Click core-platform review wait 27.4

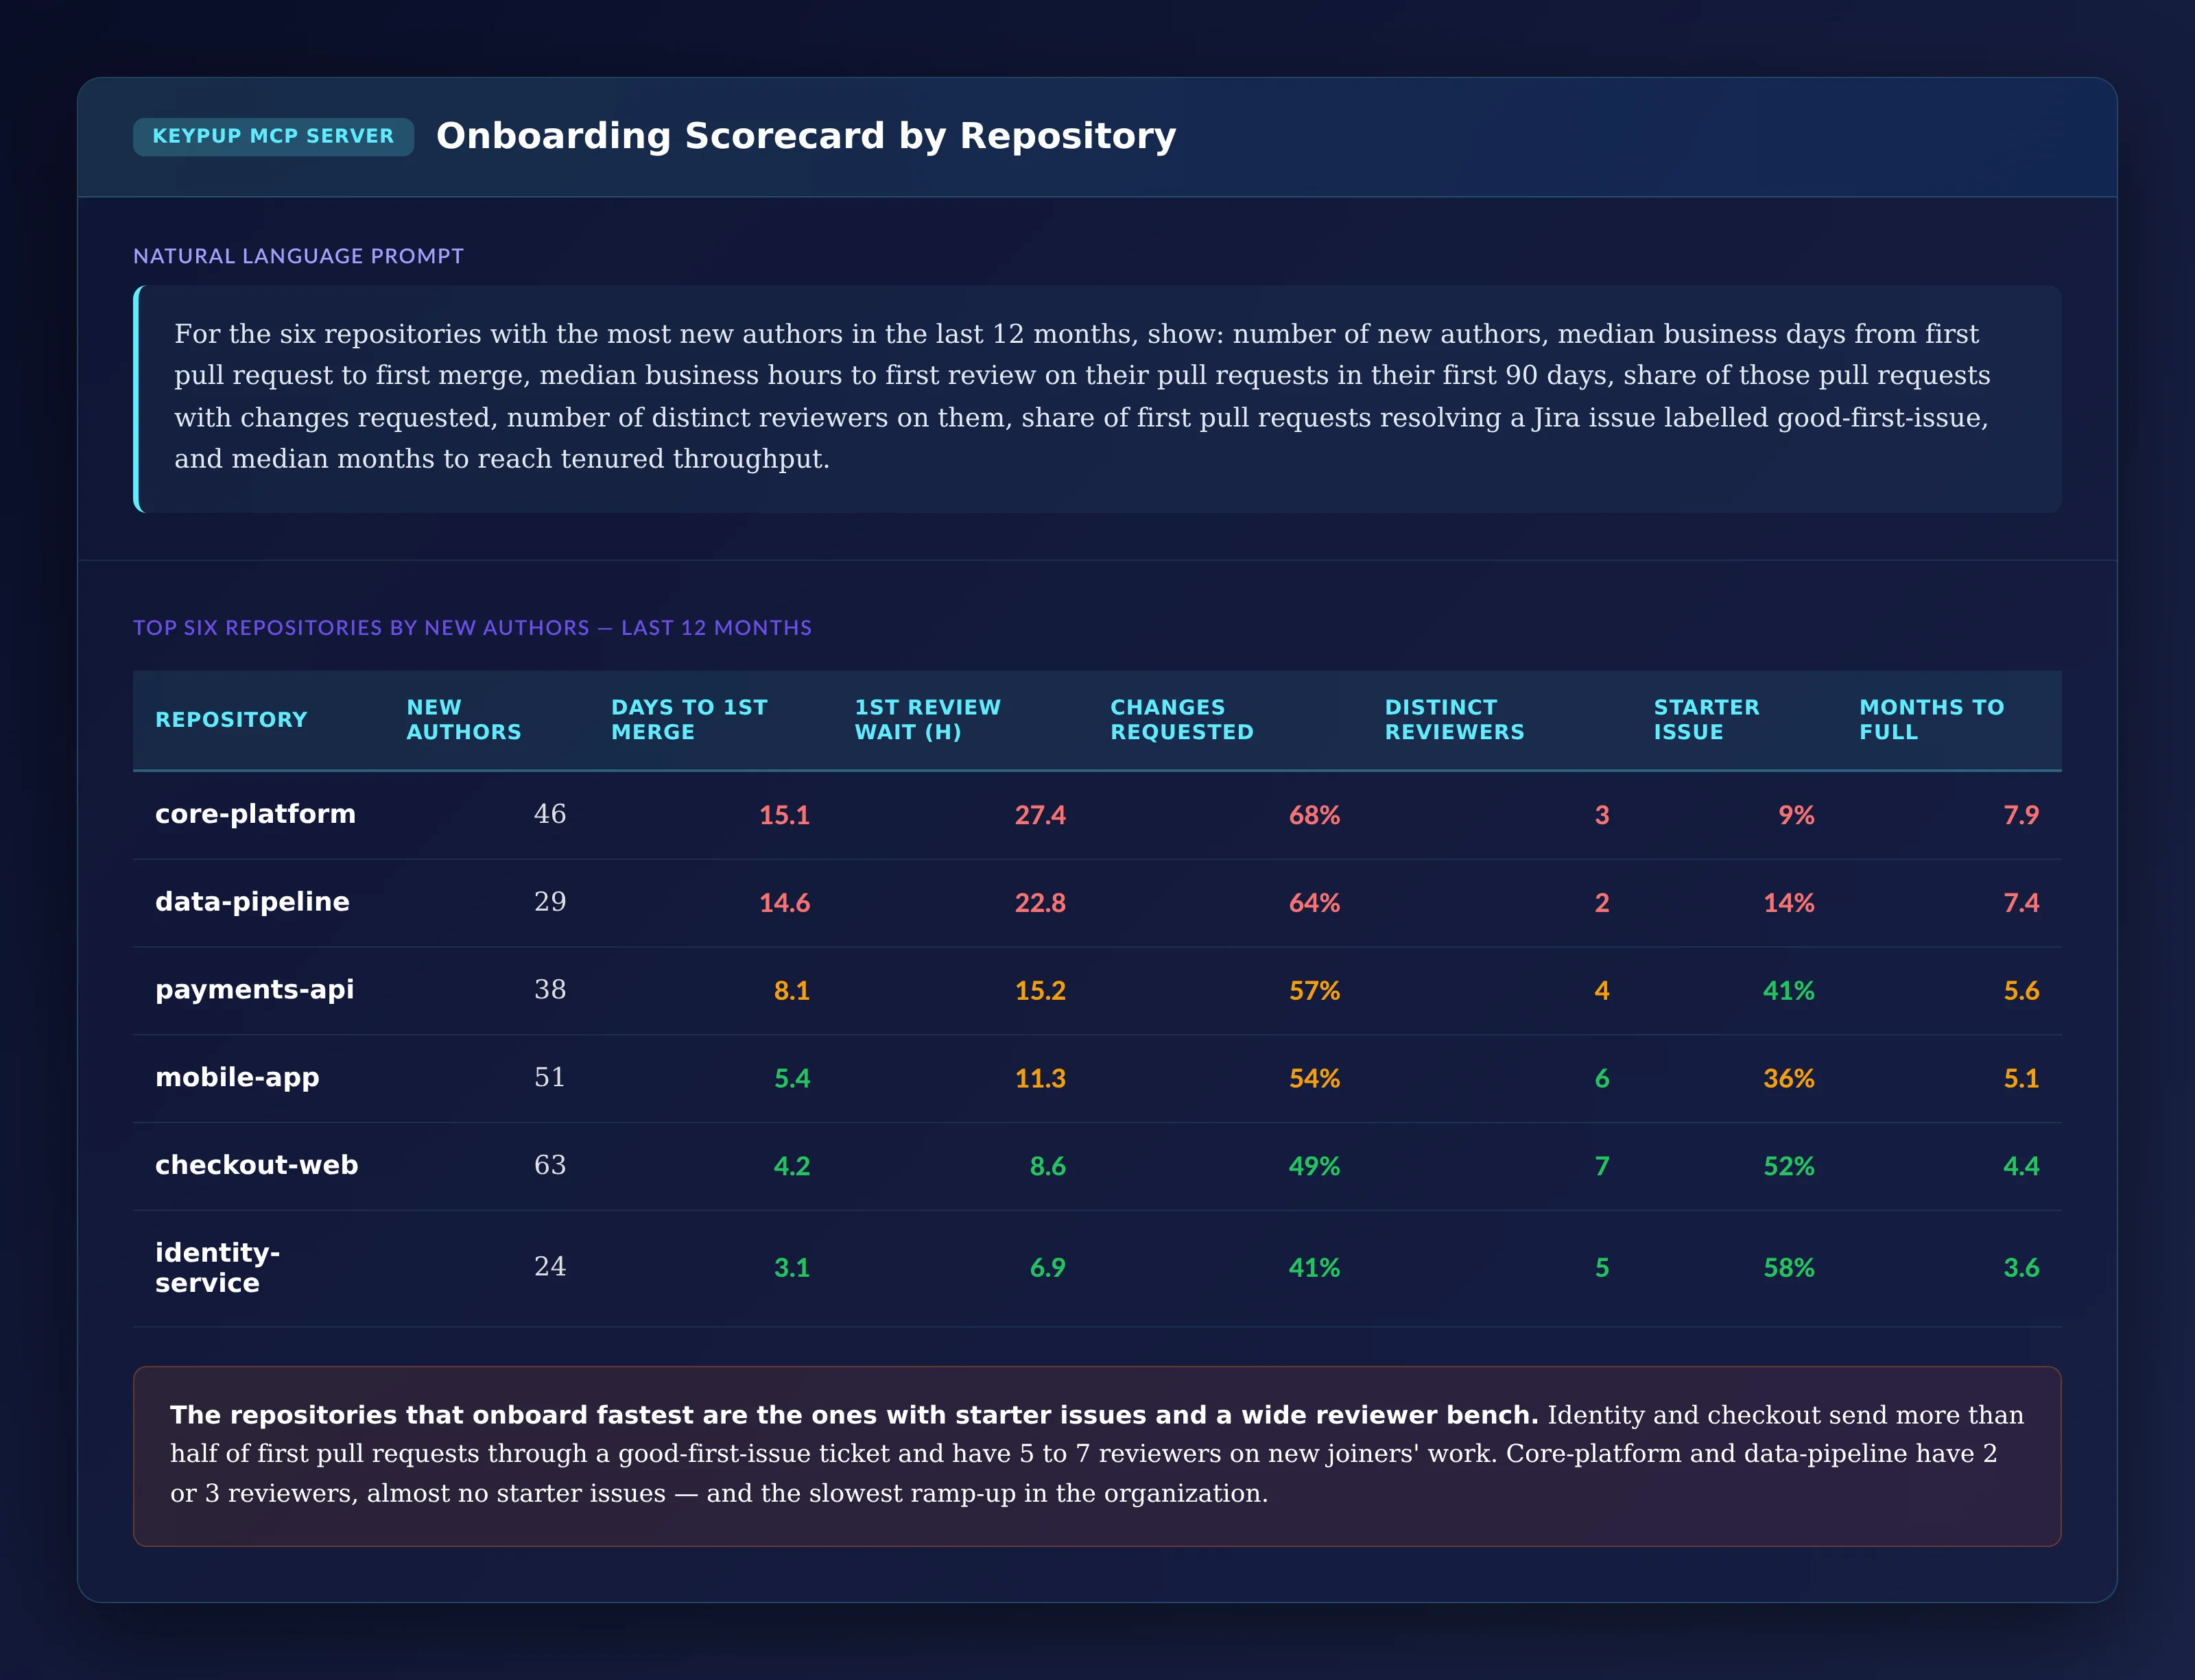pyautogui.click(x=1041, y=815)
